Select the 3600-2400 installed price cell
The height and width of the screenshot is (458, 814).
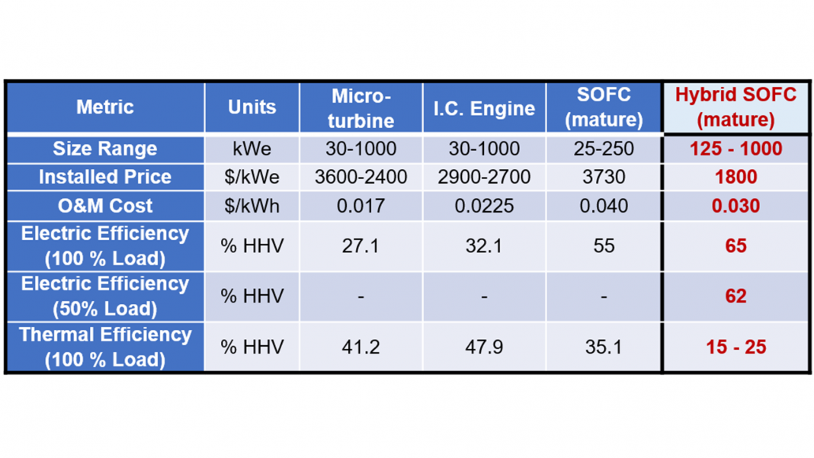pyautogui.click(x=361, y=178)
